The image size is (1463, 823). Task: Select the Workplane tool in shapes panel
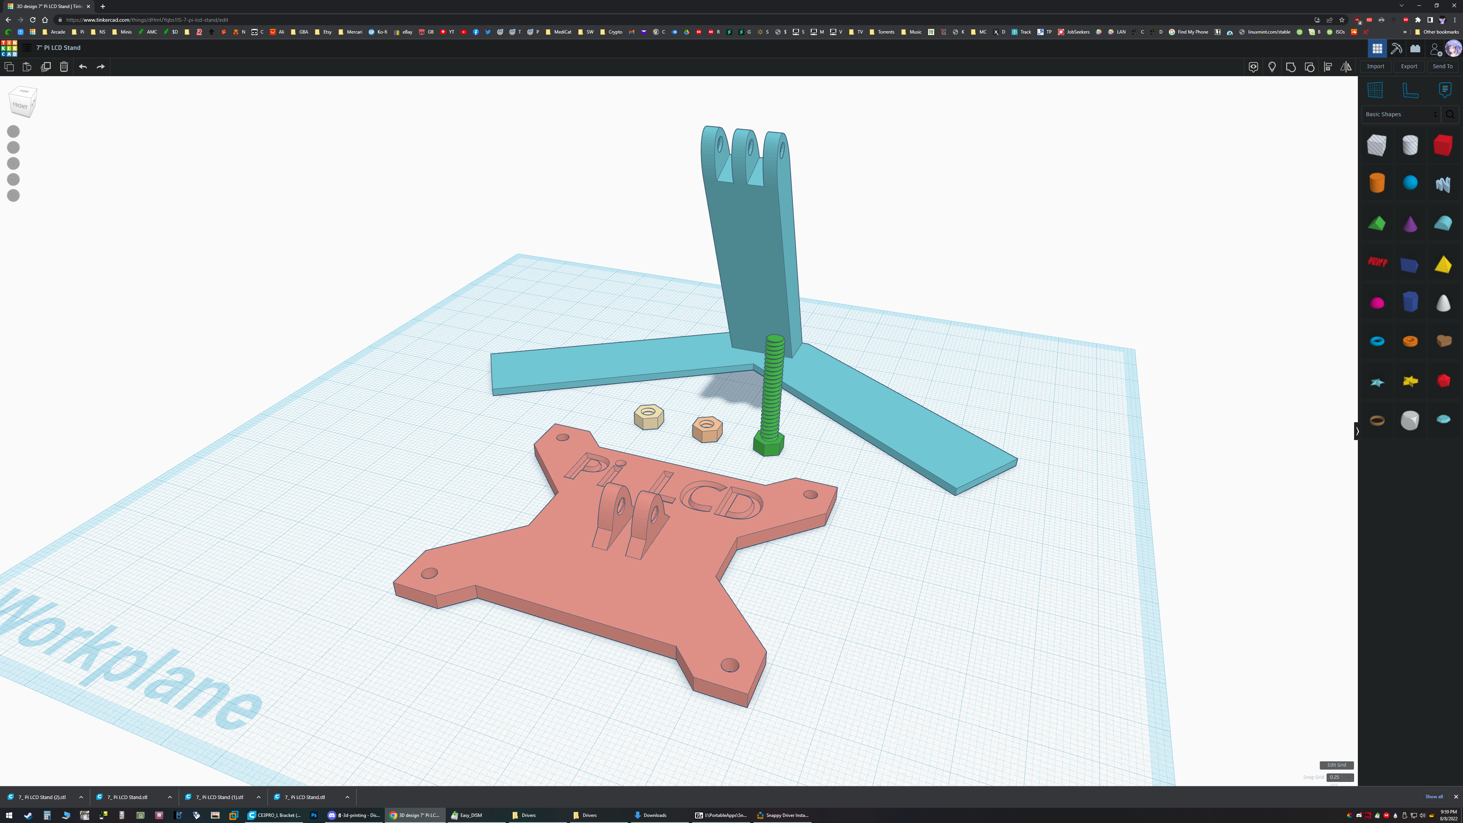click(x=1375, y=90)
